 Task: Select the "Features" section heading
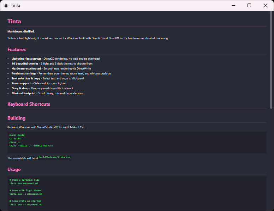click(x=17, y=50)
